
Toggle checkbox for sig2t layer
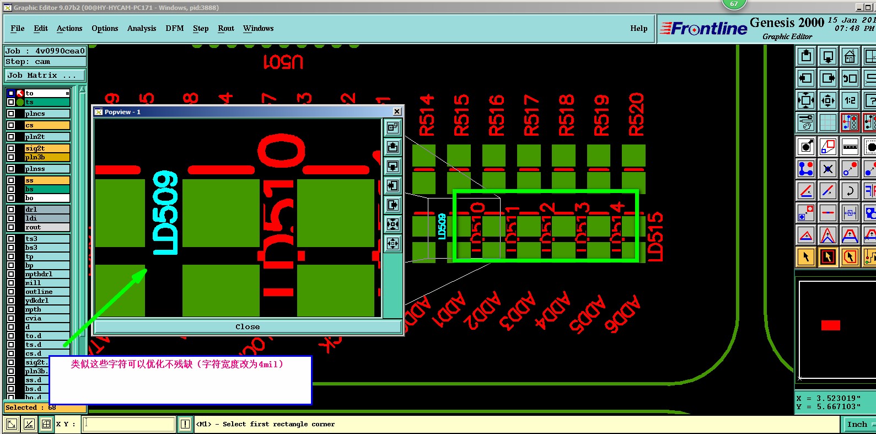(11, 148)
